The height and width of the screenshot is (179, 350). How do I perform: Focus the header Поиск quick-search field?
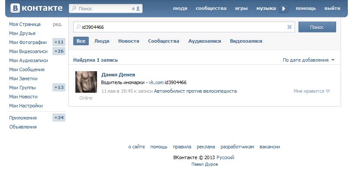(x=106, y=9)
